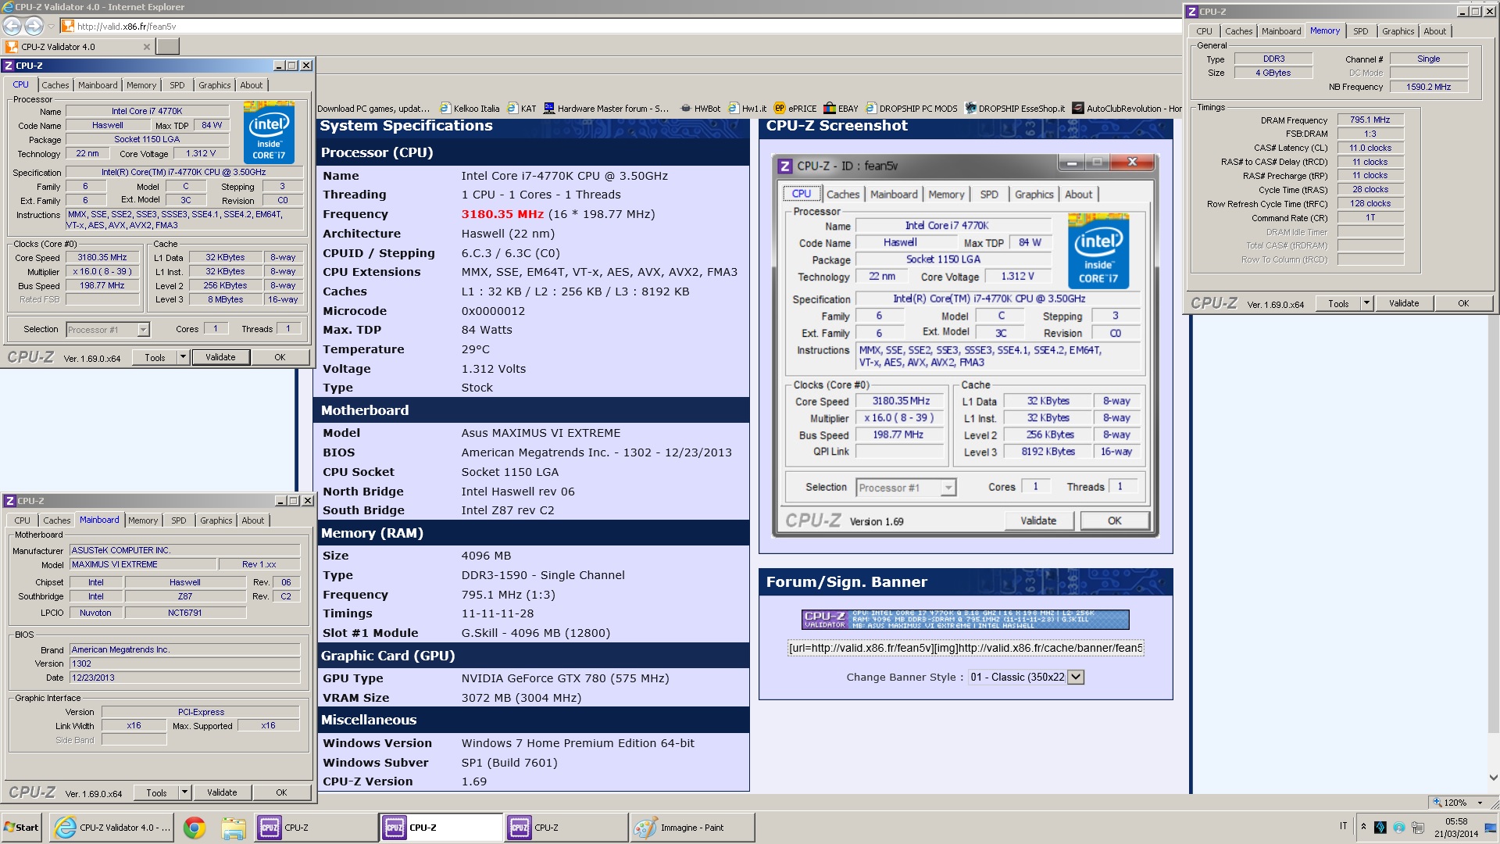Click OK button in top-left CPU-Z window
Viewport: 1500px width, 844px height.
(280, 357)
